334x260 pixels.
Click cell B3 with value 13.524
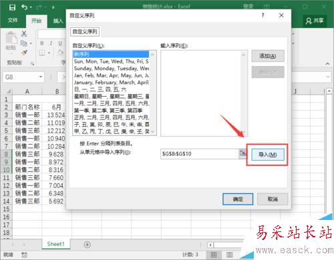click(x=55, y=115)
